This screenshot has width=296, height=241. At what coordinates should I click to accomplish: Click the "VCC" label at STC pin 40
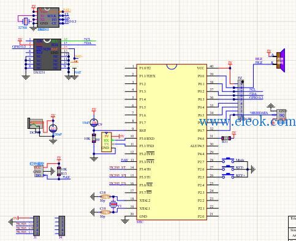point(201,68)
